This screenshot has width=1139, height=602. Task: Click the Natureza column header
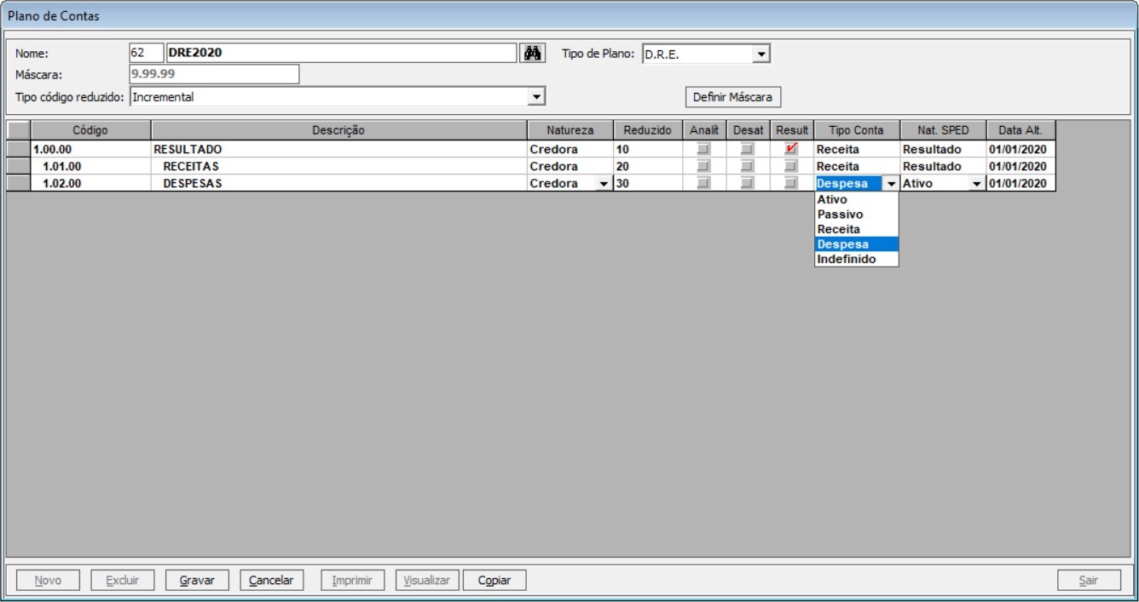click(569, 130)
